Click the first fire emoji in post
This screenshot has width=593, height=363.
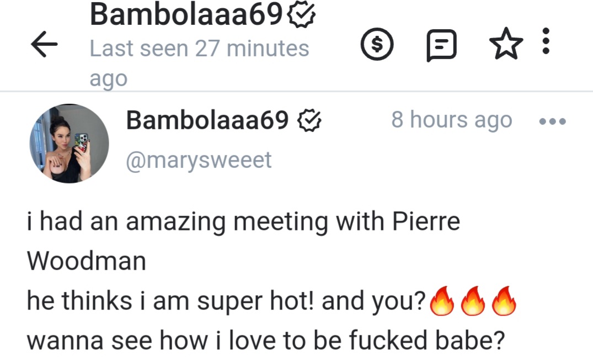point(441,302)
